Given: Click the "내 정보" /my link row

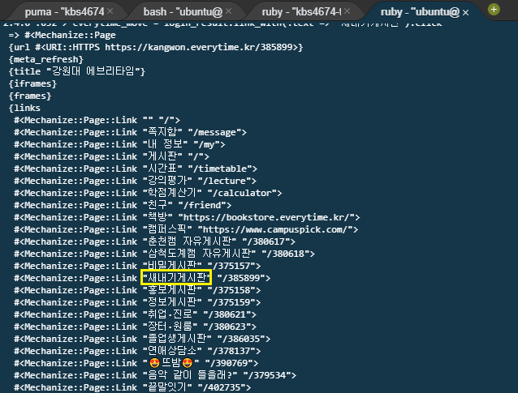Looking at the screenshot, I should click(119, 144).
